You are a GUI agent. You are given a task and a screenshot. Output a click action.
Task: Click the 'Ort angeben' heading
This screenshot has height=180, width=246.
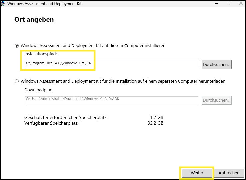tap(34, 19)
